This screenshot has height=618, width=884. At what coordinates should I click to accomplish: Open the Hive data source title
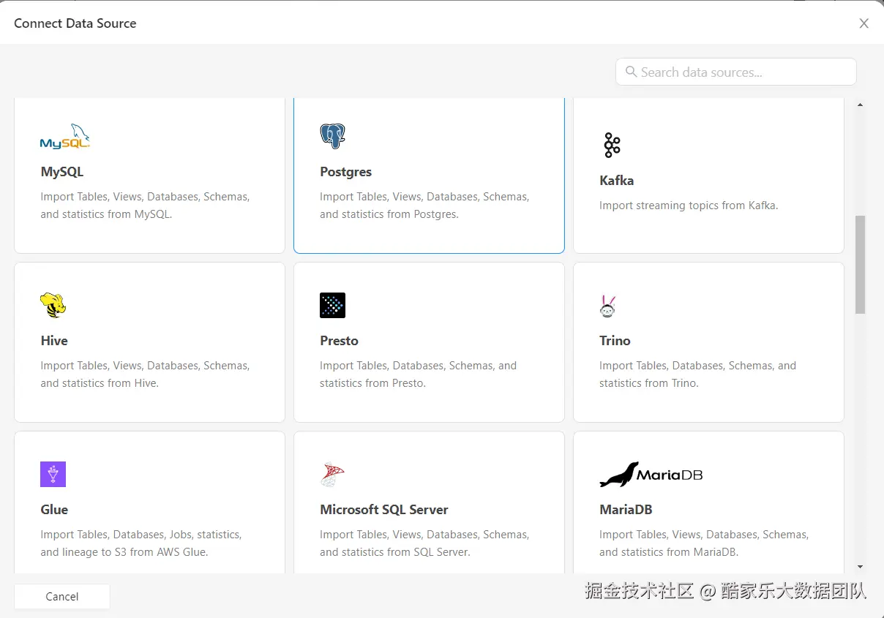tap(54, 341)
